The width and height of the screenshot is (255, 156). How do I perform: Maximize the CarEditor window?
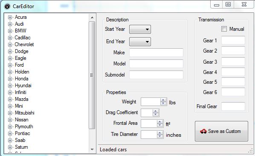(x=228, y=5)
